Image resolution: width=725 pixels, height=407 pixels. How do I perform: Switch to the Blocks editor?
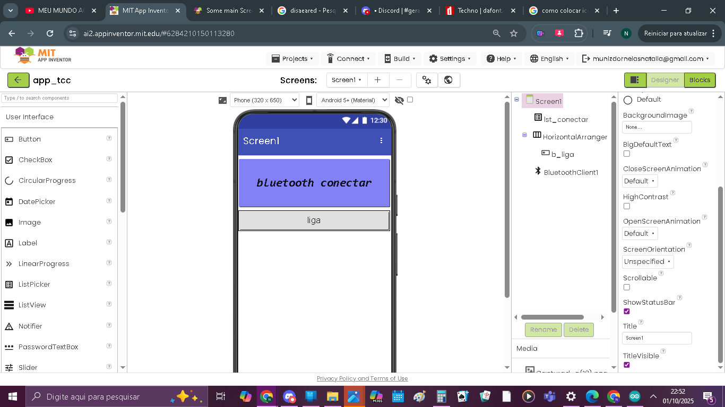click(x=700, y=80)
